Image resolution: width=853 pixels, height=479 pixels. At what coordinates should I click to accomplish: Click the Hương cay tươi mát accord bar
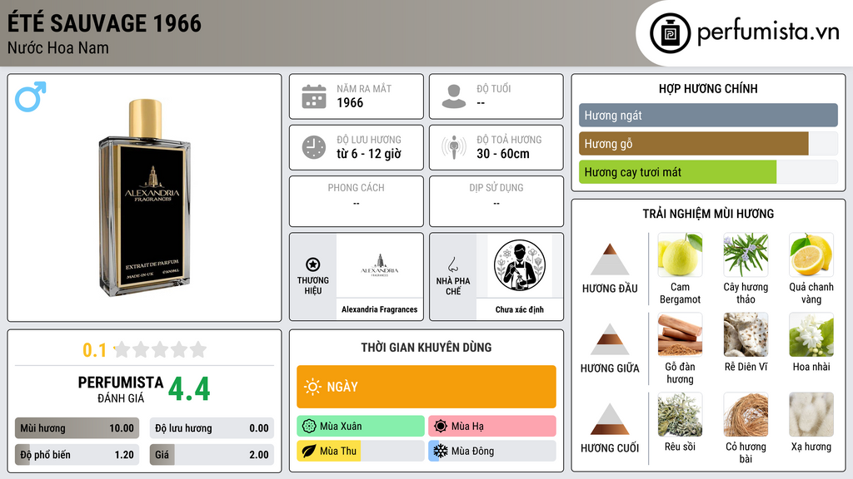[708, 172]
